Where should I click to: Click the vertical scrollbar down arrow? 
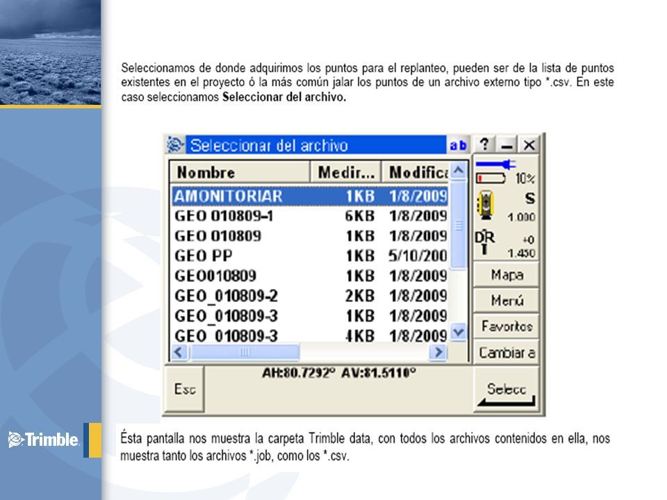pyautogui.click(x=458, y=332)
